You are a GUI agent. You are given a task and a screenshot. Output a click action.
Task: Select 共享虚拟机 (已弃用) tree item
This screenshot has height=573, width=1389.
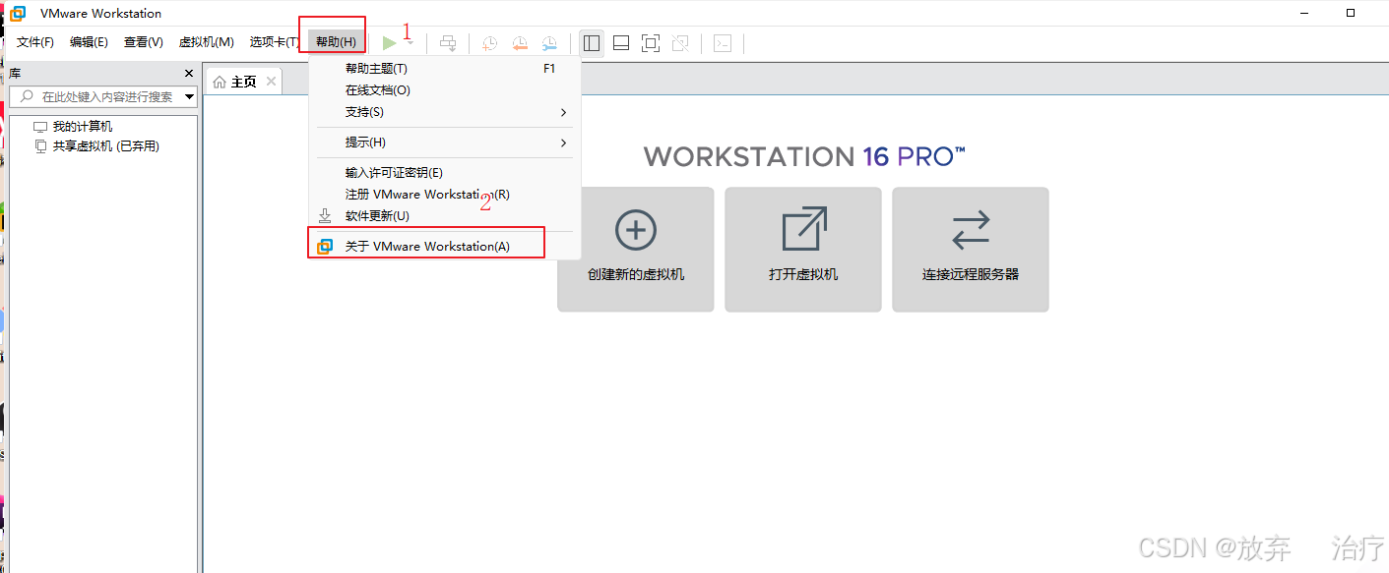(95, 145)
